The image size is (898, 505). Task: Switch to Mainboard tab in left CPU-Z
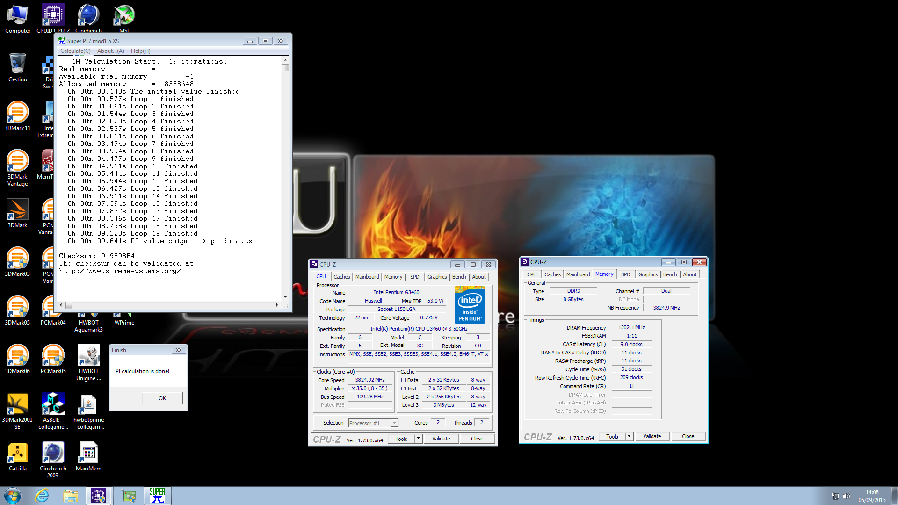367,277
